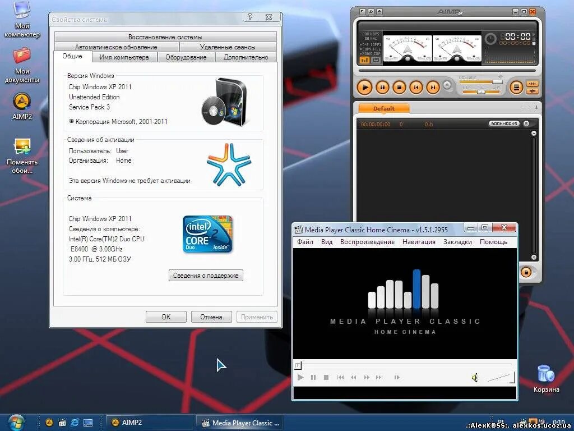Screen dimensions: 574x431
Task: Toggle RADIO CAP option in AIMP2
Action: click(x=371, y=53)
